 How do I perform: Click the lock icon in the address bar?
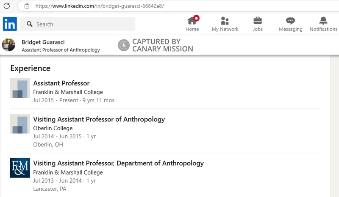[x=27, y=6]
